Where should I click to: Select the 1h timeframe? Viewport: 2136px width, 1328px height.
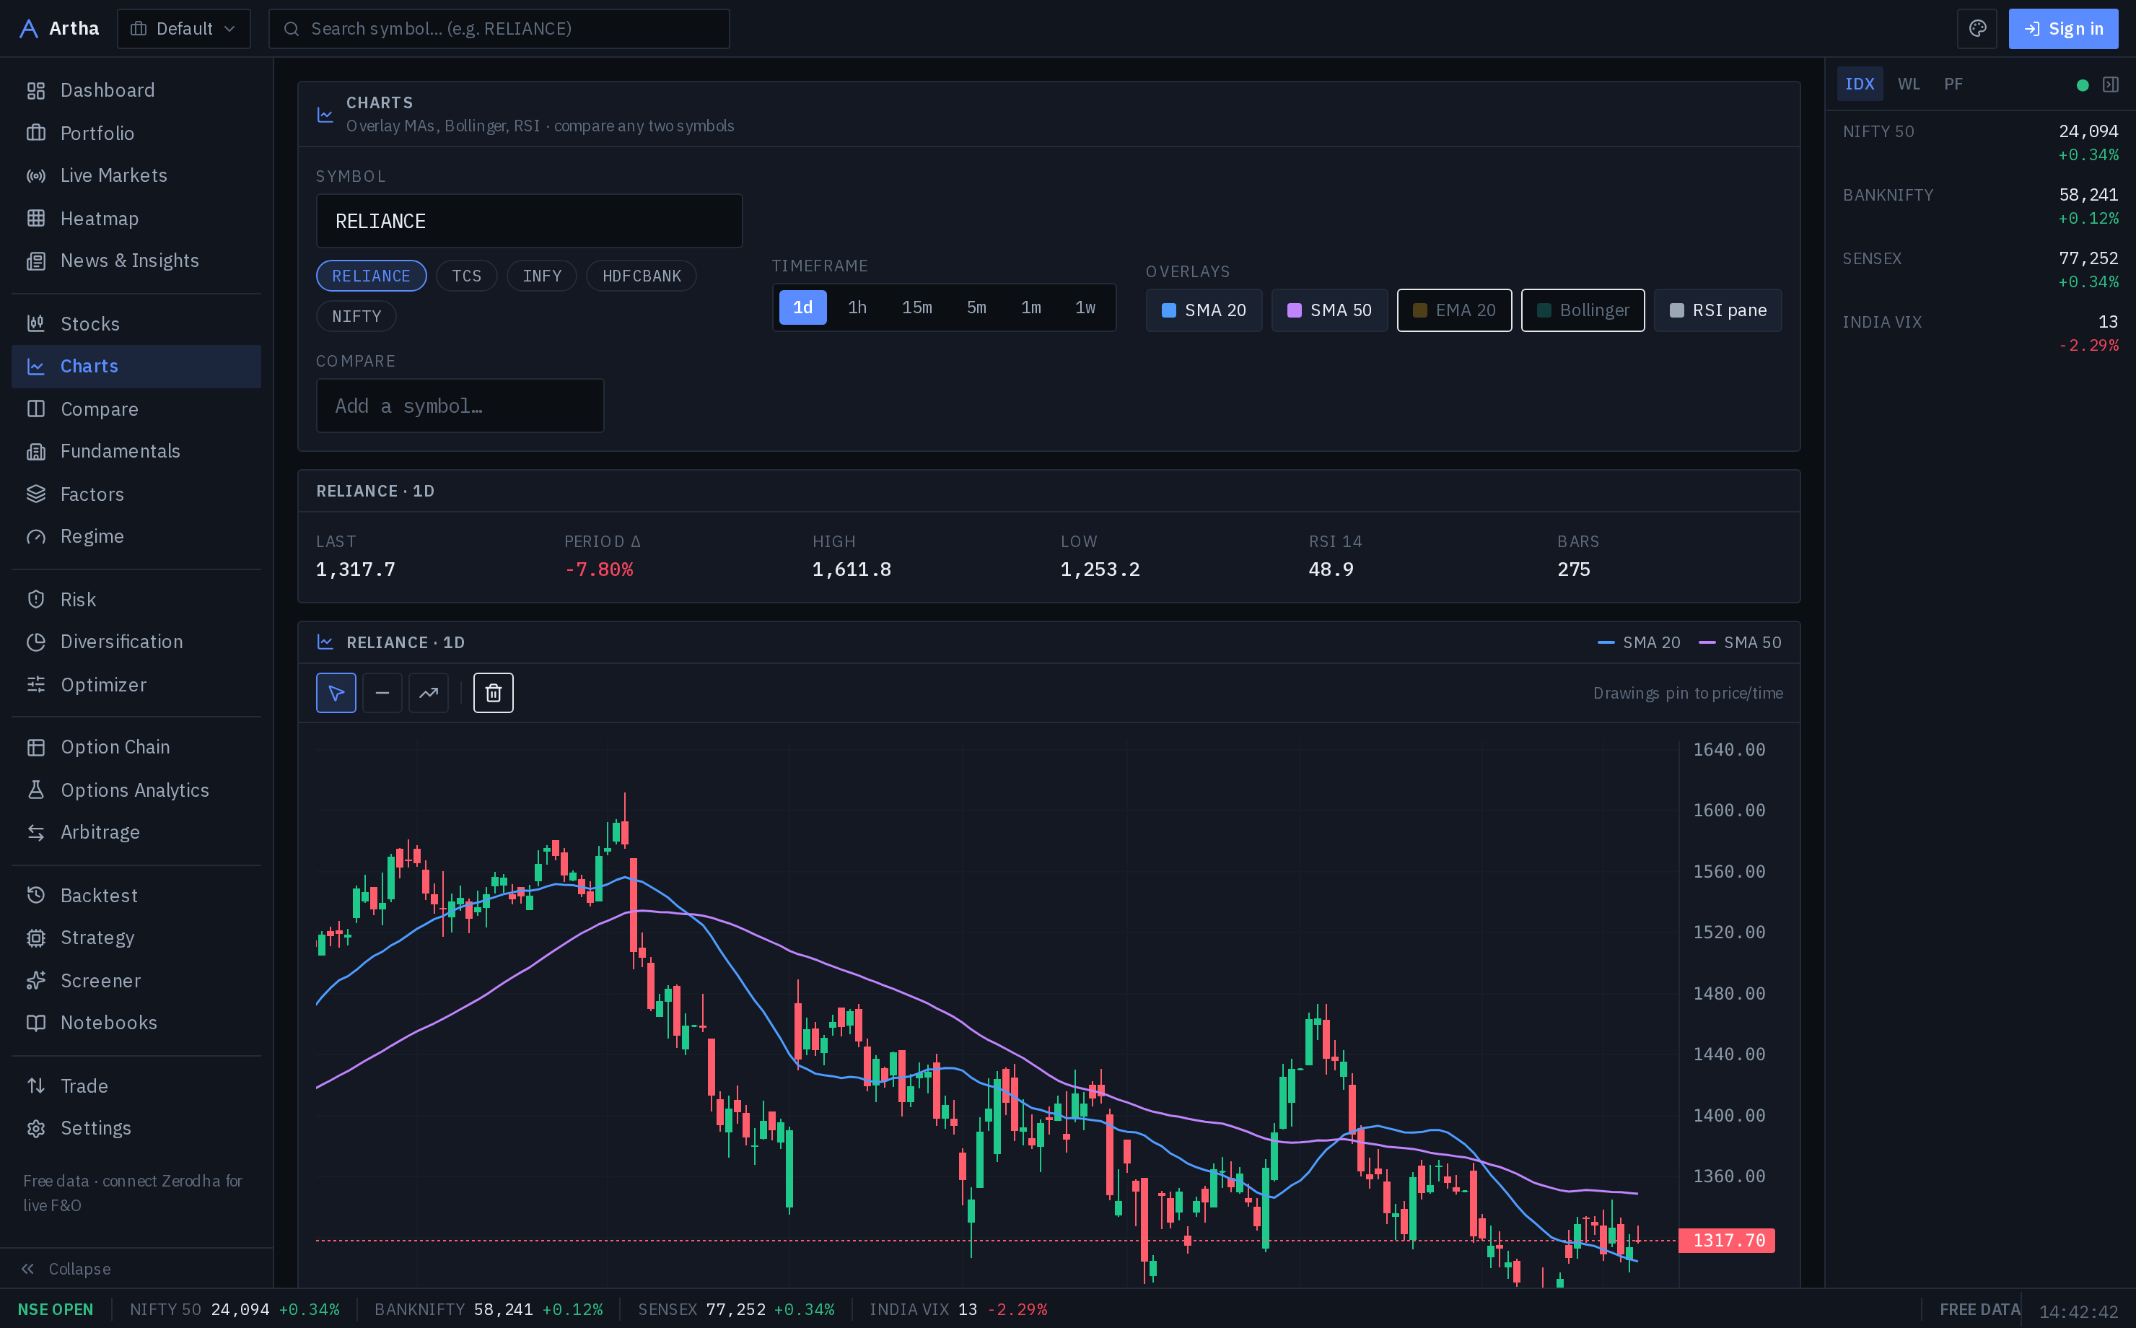click(x=857, y=307)
